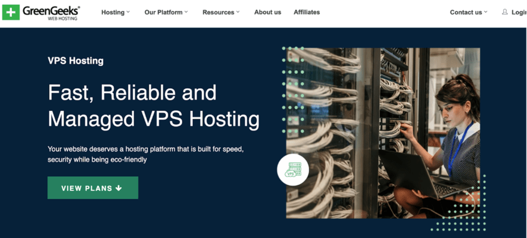Image resolution: width=527 pixels, height=238 pixels.
Task: Open the Resources dropdown
Action: point(221,12)
